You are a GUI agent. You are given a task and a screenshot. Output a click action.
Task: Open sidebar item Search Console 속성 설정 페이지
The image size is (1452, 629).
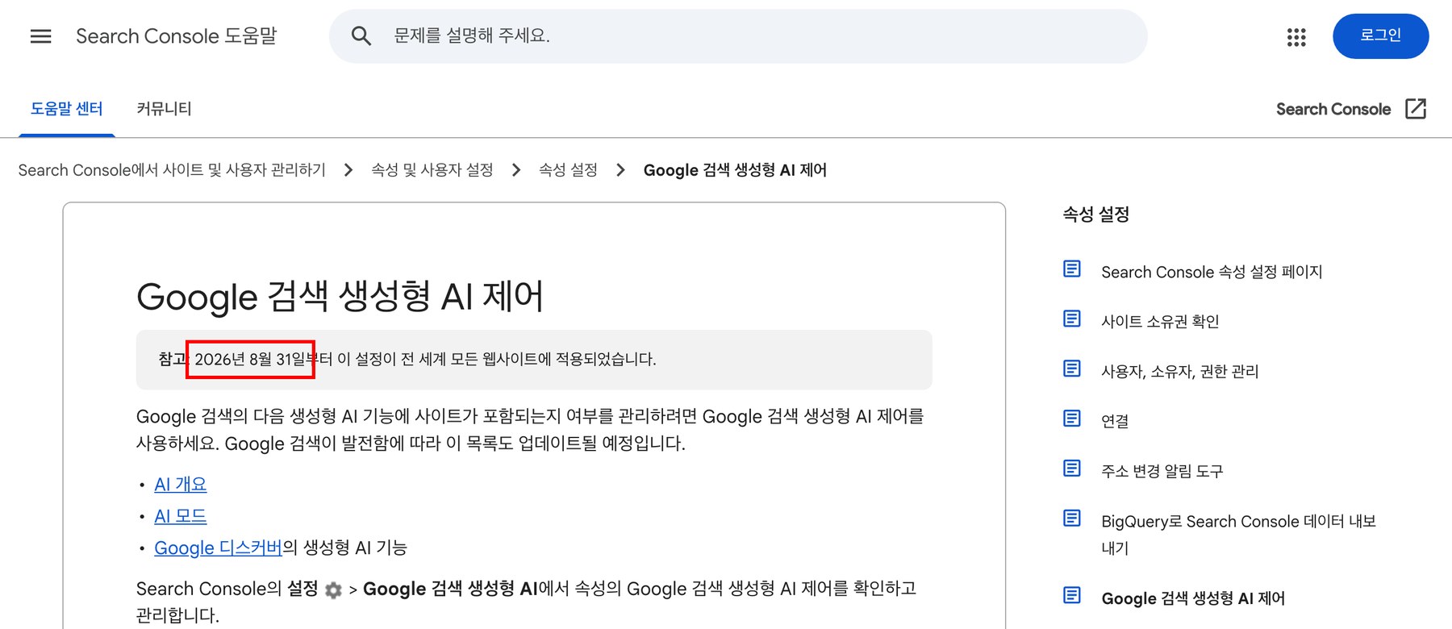(x=1212, y=273)
